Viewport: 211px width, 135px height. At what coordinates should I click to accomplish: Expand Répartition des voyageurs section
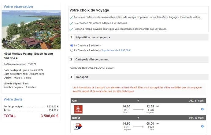(x=138, y=37)
